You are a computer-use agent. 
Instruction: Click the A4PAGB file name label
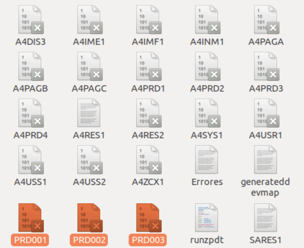(x=30, y=88)
